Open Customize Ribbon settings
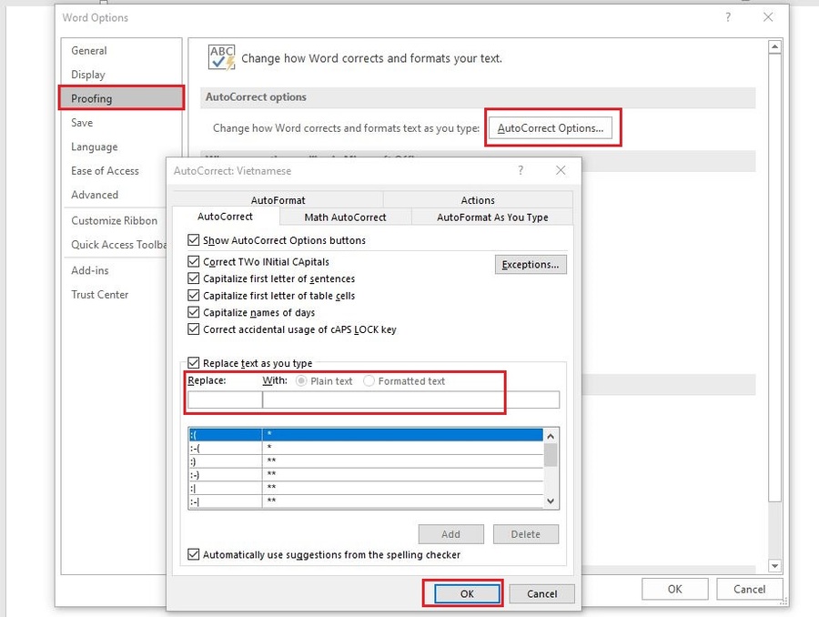Image resolution: width=819 pixels, height=617 pixels. [115, 220]
